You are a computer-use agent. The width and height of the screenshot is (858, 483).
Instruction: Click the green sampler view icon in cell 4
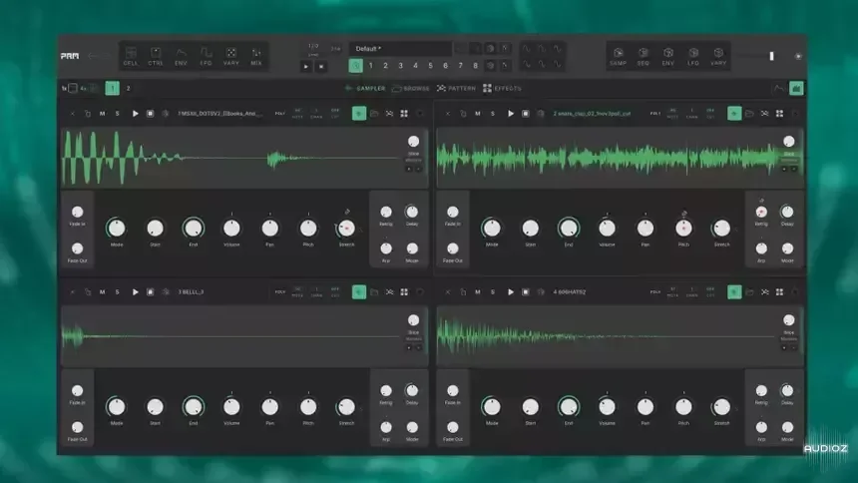734,291
